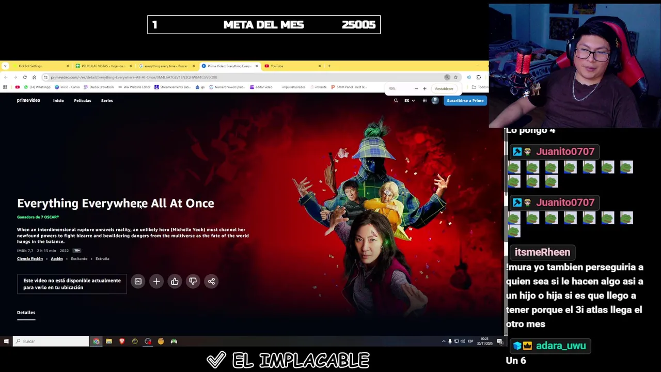Click the Suscribirse a Prime button
This screenshot has height=372, width=661.
465,101
